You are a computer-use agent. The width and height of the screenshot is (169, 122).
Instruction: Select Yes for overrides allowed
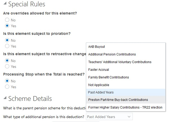[x=7, y=26]
